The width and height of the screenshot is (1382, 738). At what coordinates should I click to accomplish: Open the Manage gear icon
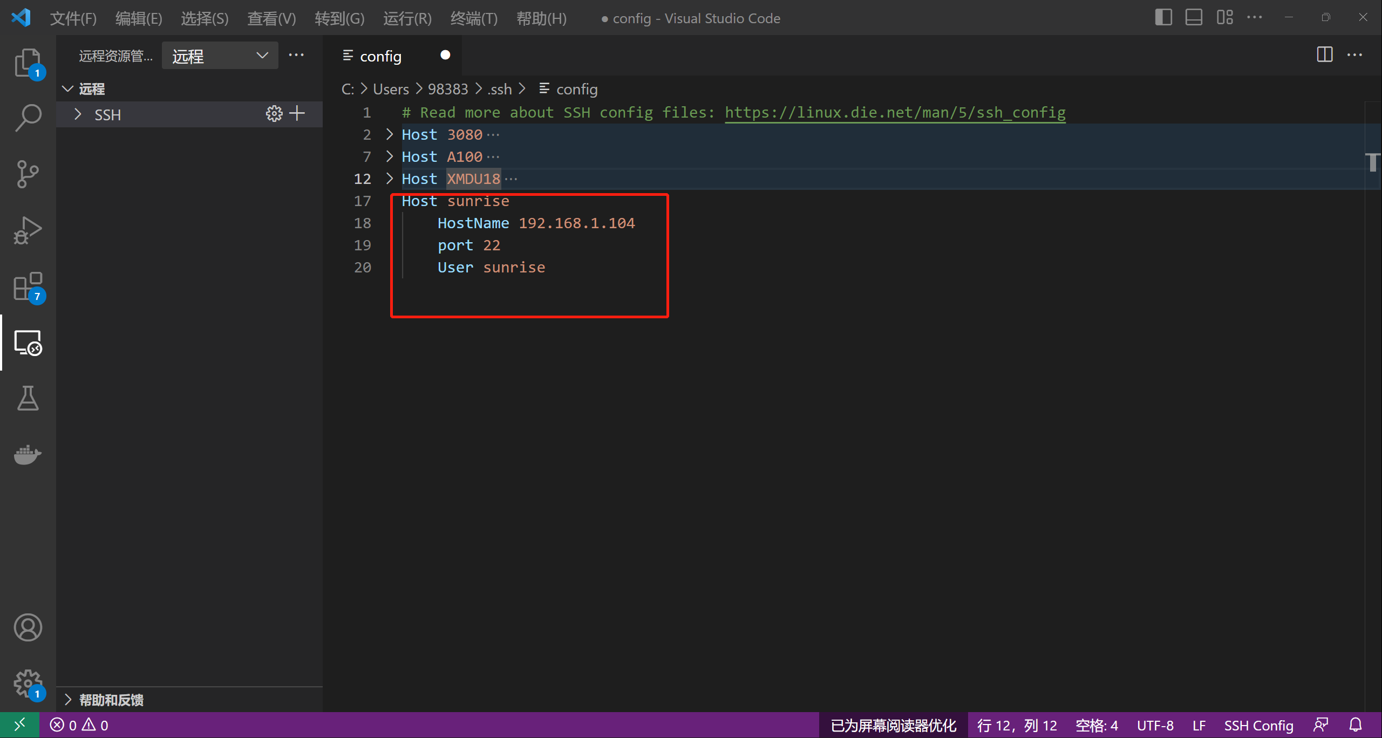[28, 684]
